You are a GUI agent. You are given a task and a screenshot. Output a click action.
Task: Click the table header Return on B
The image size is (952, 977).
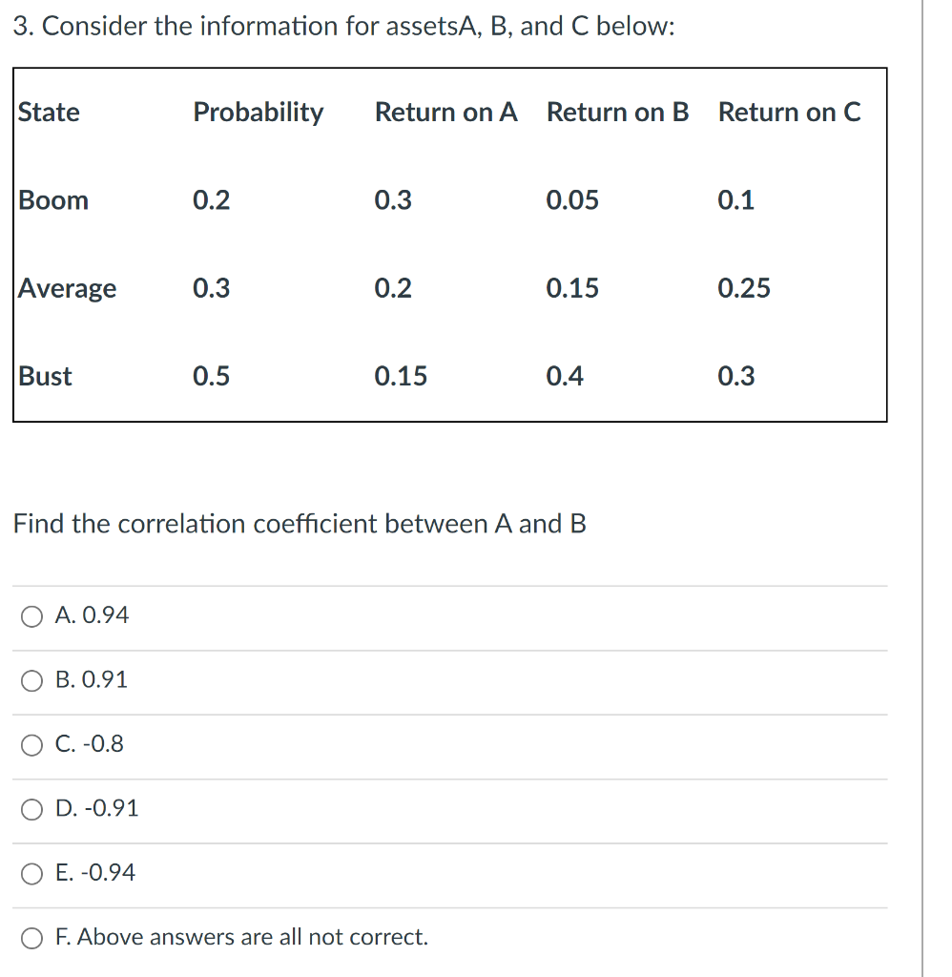point(617,112)
